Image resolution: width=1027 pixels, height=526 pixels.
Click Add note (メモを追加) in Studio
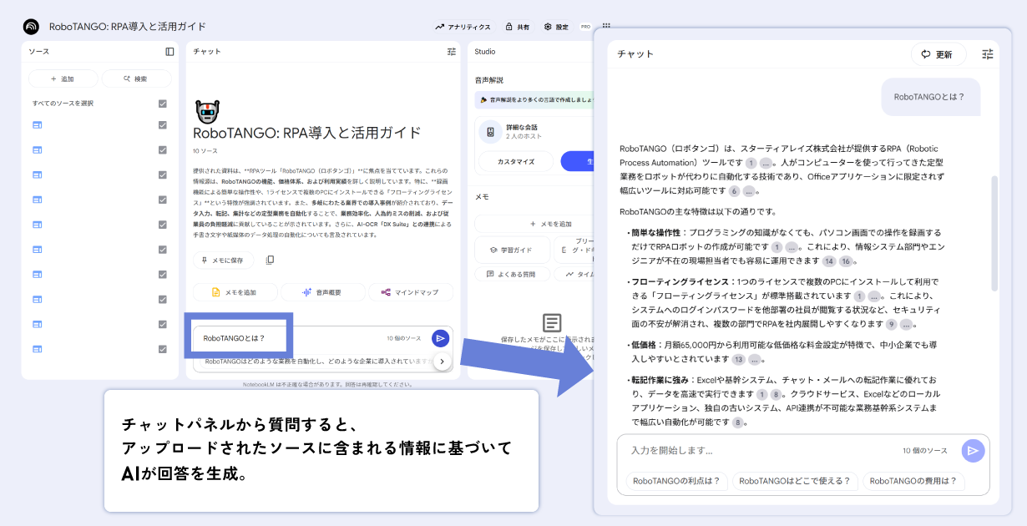point(550,224)
